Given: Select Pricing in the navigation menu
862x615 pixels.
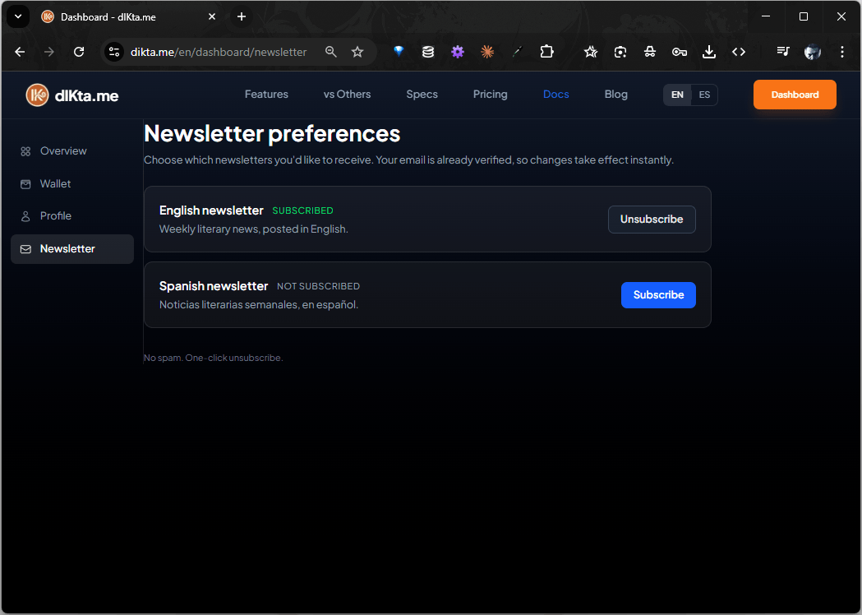Looking at the screenshot, I should point(490,95).
